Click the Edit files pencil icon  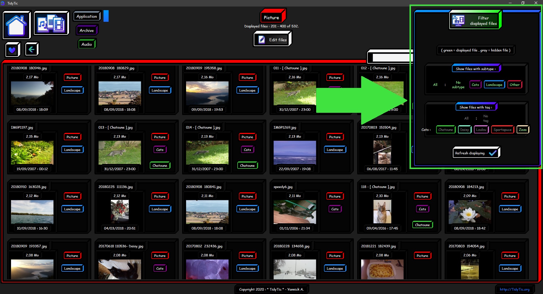[262, 40]
